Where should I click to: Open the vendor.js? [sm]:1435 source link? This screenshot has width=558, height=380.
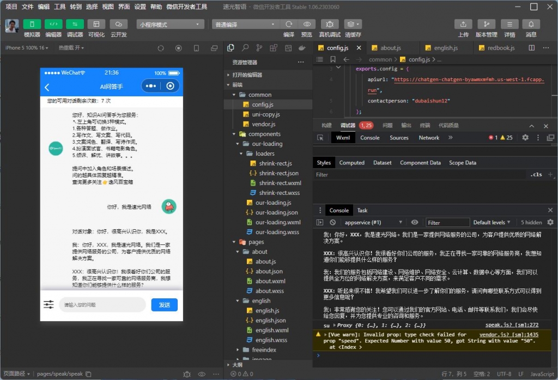tap(508, 334)
